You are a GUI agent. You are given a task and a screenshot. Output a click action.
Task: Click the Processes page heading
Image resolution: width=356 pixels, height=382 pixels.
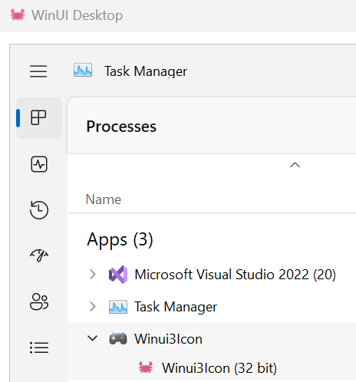click(x=121, y=127)
